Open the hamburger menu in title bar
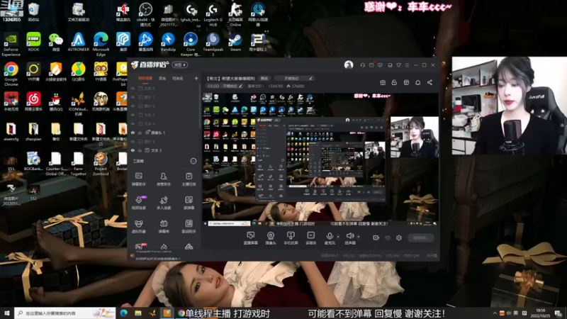Viewport: 567px width, 319px height. [407, 65]
